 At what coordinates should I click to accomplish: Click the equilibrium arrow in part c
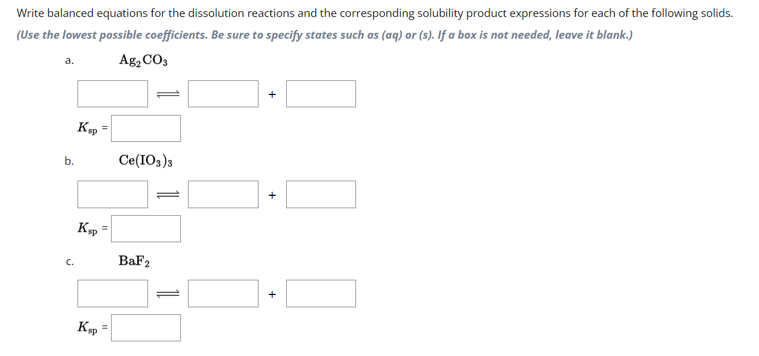pos(167,293)
